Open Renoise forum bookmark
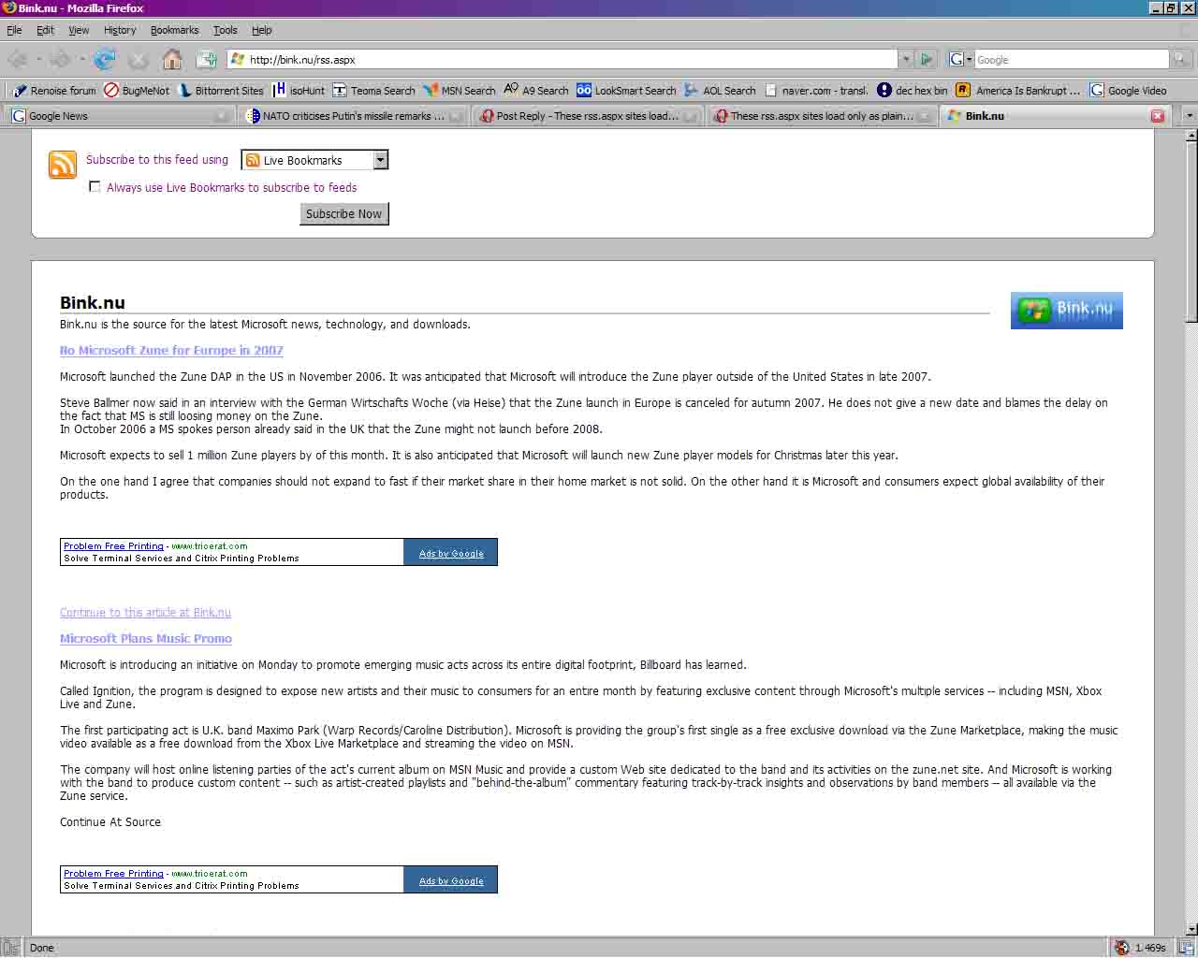The height and width of the screenshot is (958, 1198). (x=54, y=91)
